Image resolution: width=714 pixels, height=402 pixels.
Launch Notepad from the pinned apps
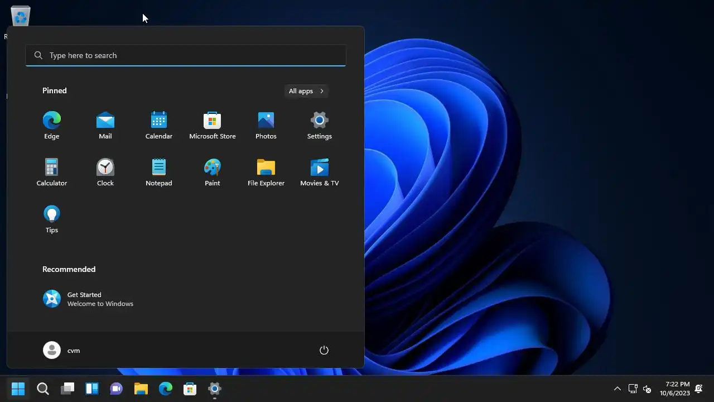pos(159,172)
